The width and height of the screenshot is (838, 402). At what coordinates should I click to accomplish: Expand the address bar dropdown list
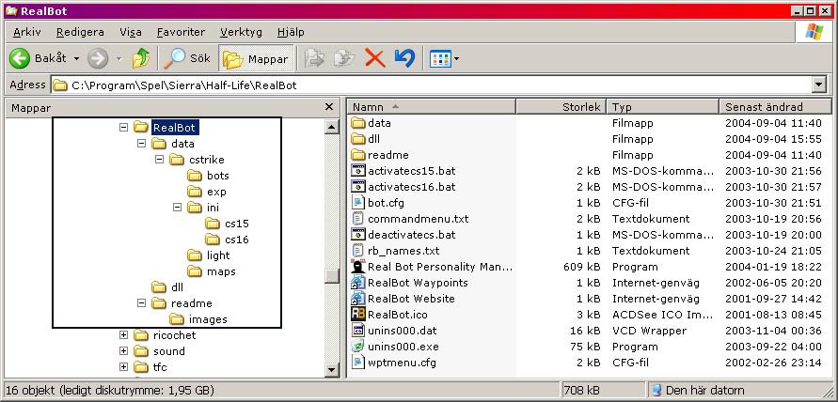pos(818,85)
